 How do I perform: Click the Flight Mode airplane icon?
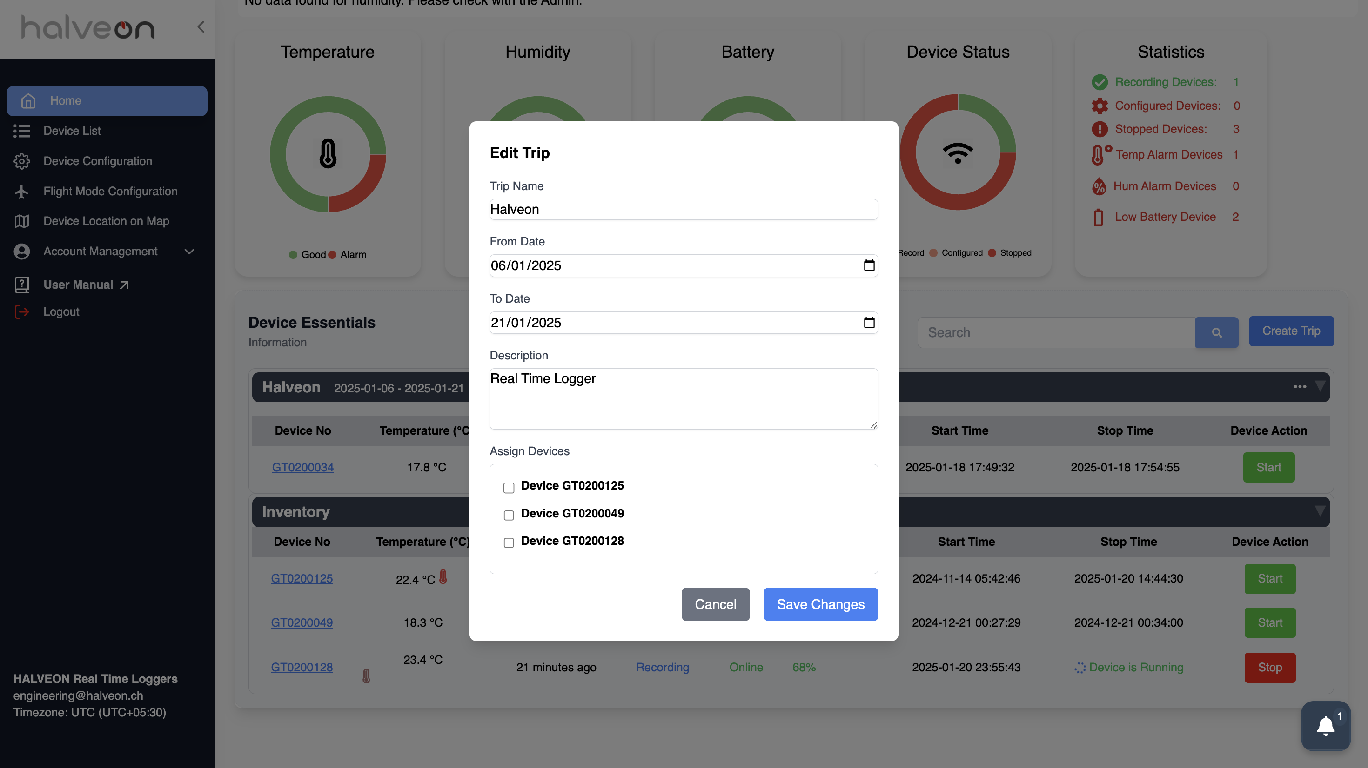click(x=22, y=191)
